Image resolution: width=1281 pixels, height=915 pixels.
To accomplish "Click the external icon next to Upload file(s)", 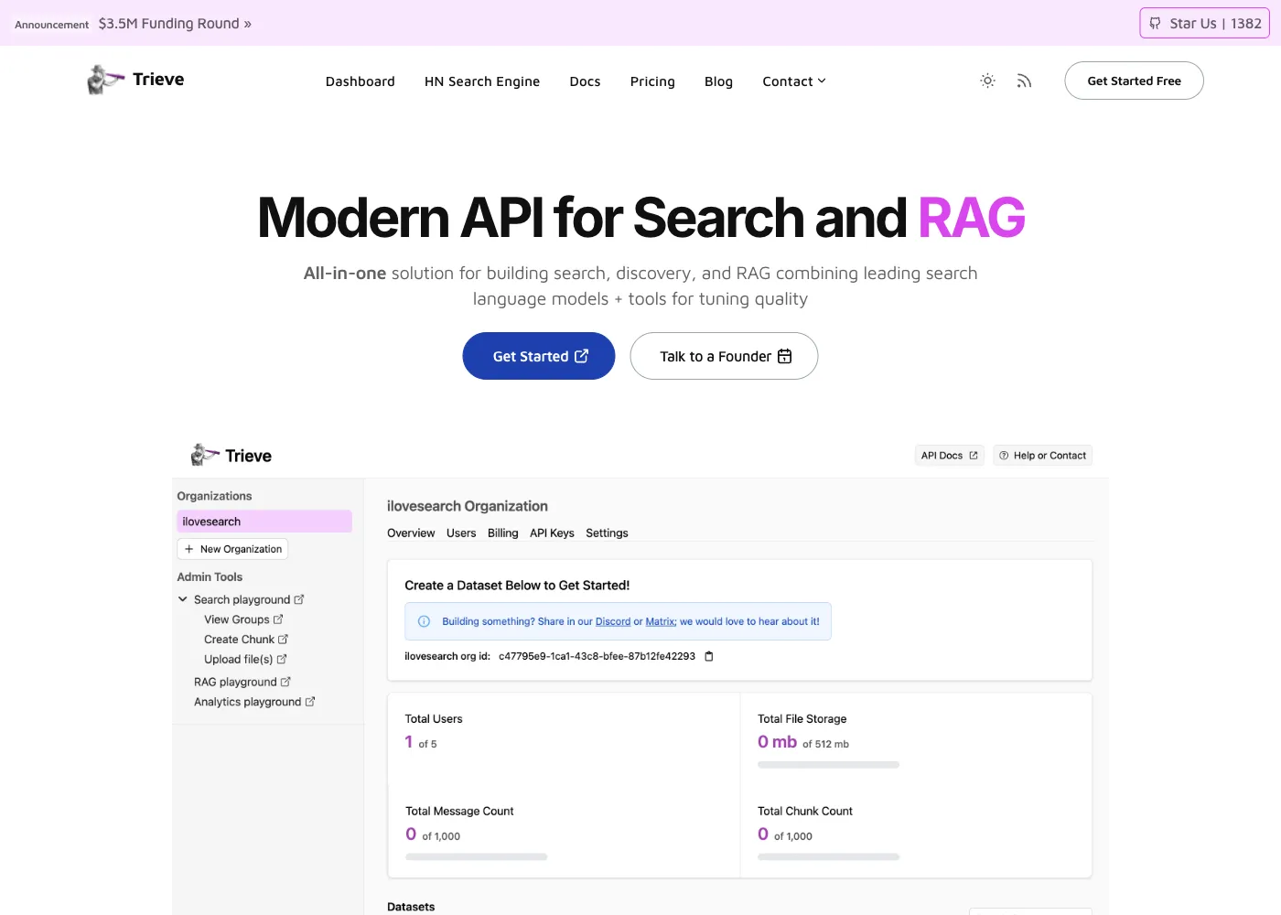I will coord(282,660).
